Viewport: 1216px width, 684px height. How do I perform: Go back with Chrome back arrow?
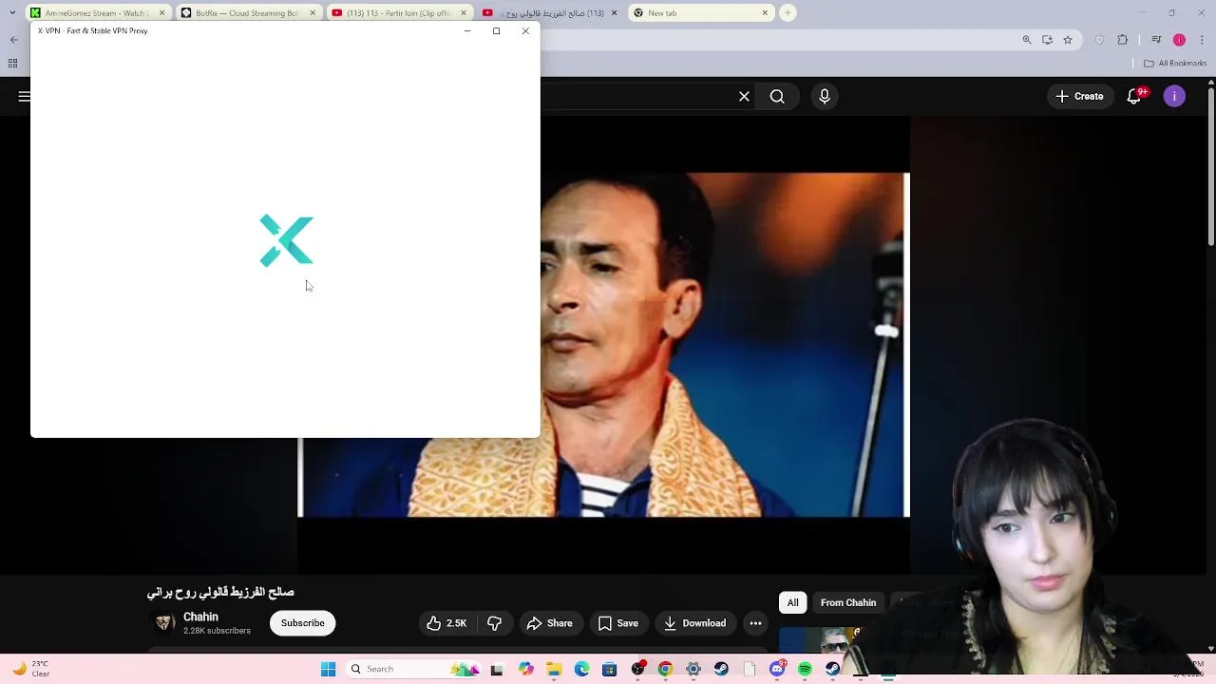pos(13,40)
